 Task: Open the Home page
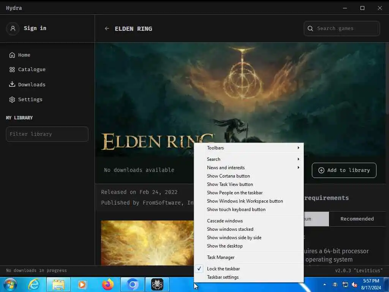coord(24,55)
